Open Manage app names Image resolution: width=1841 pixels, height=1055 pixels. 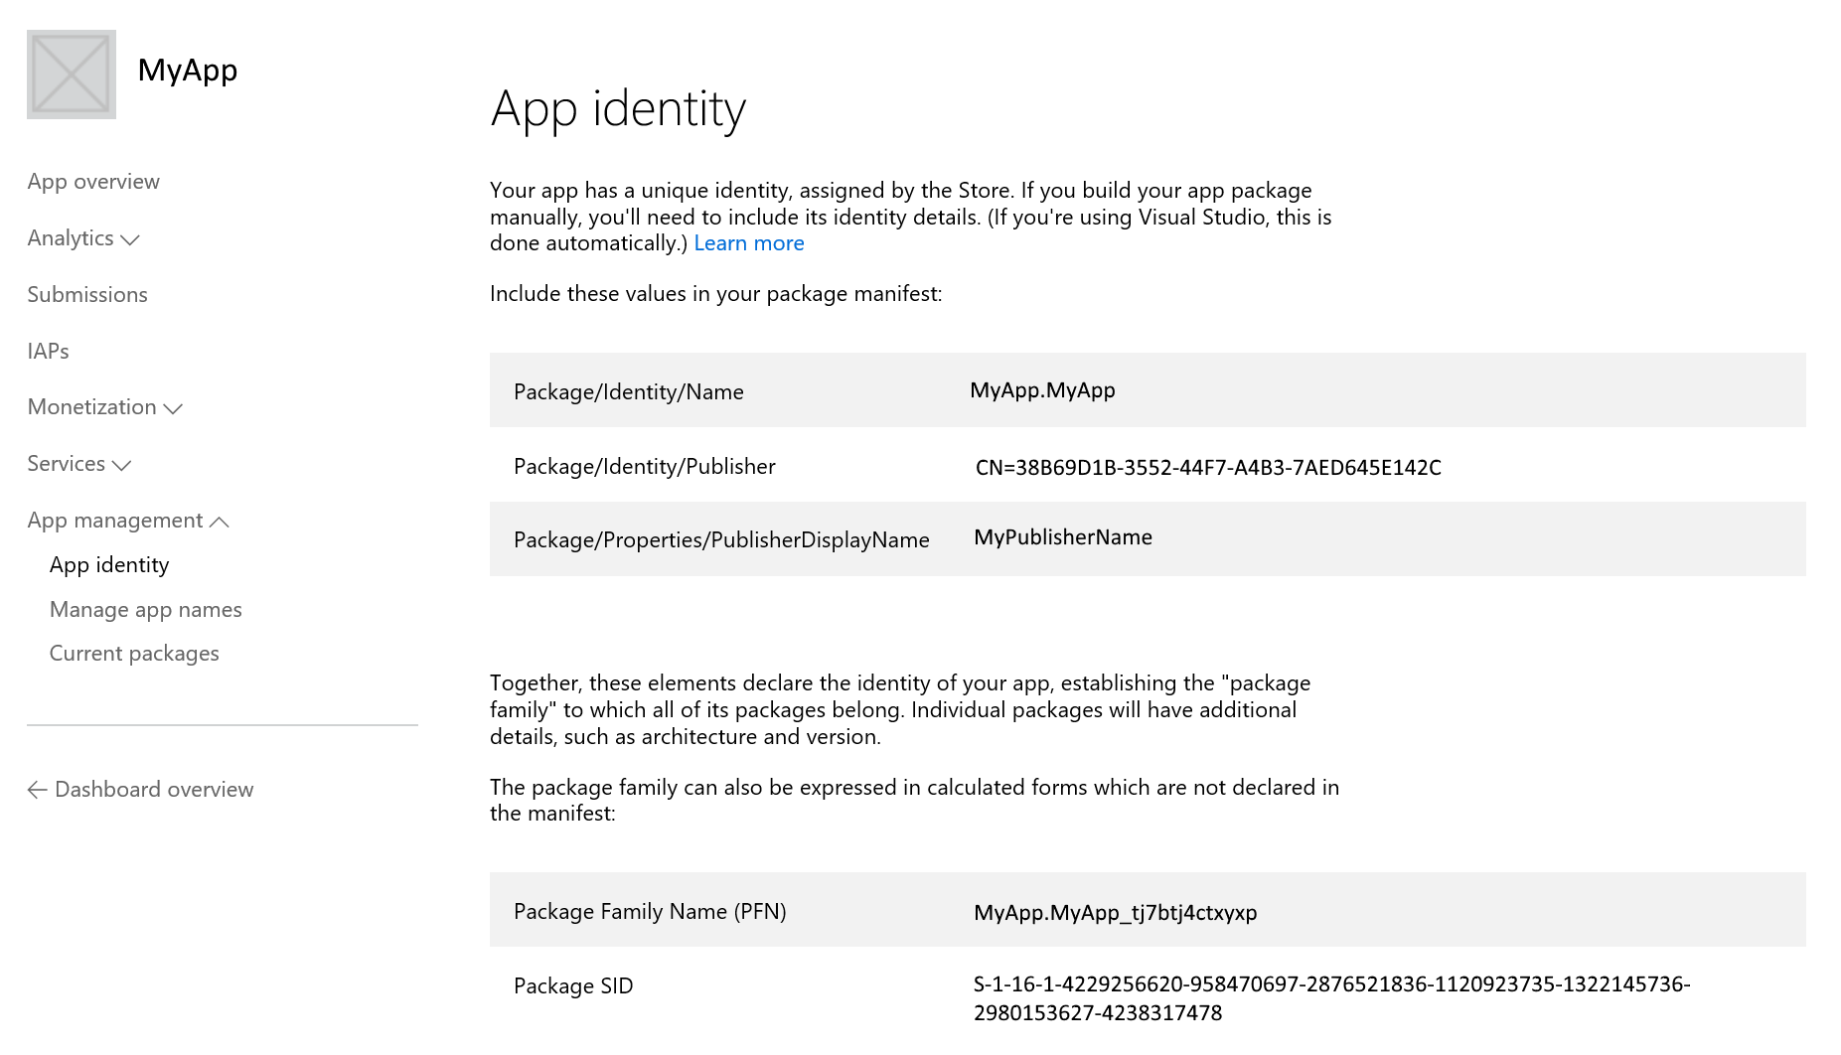point(146,610)
